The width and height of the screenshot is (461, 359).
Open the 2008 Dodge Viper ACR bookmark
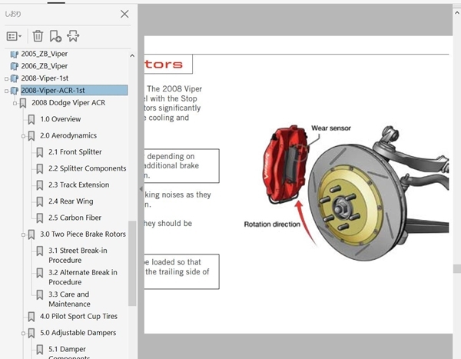(68, 103)
